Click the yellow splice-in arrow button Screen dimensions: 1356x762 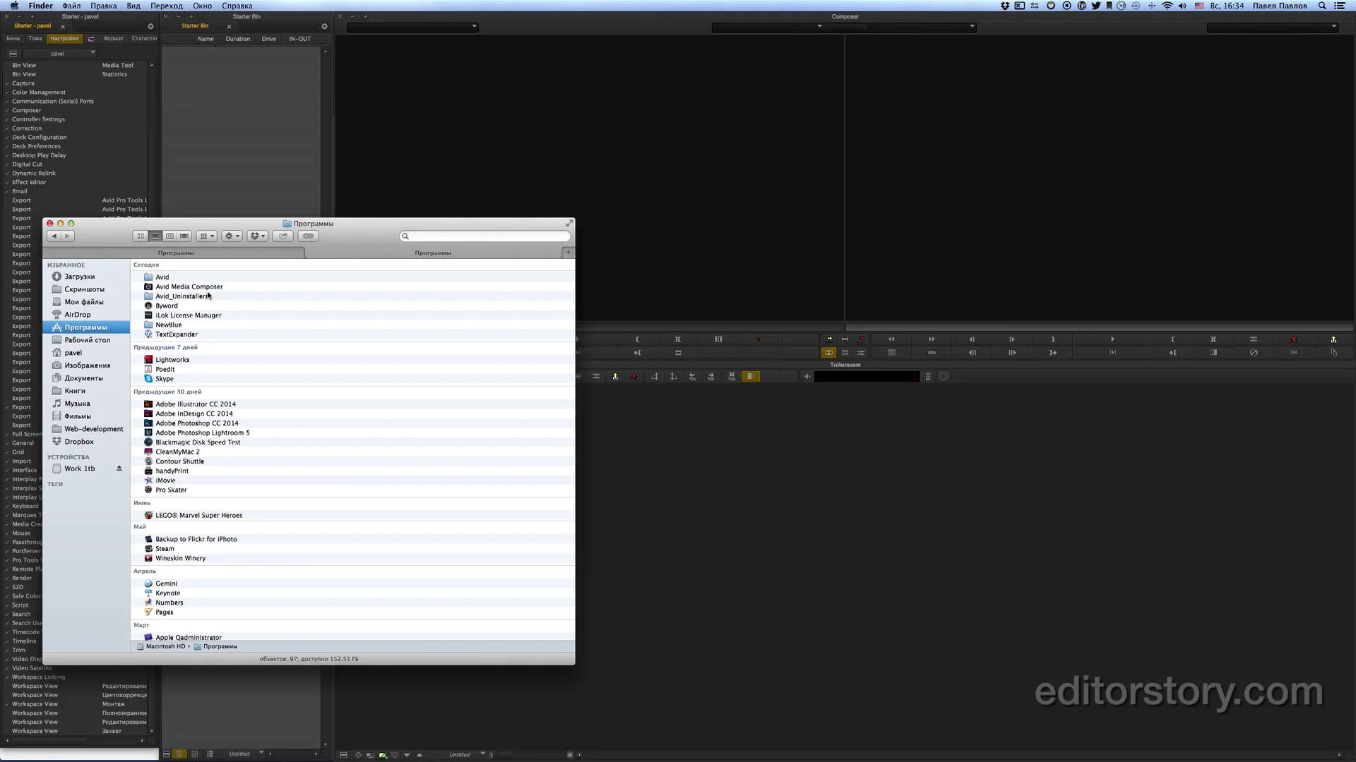829,339
